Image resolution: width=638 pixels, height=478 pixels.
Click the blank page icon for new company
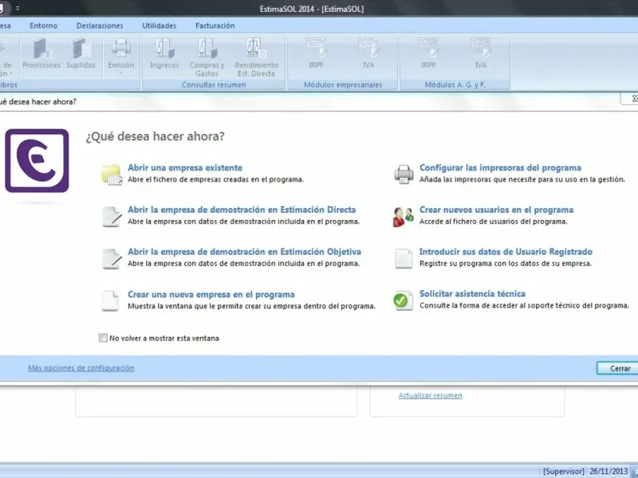point(110,301)
